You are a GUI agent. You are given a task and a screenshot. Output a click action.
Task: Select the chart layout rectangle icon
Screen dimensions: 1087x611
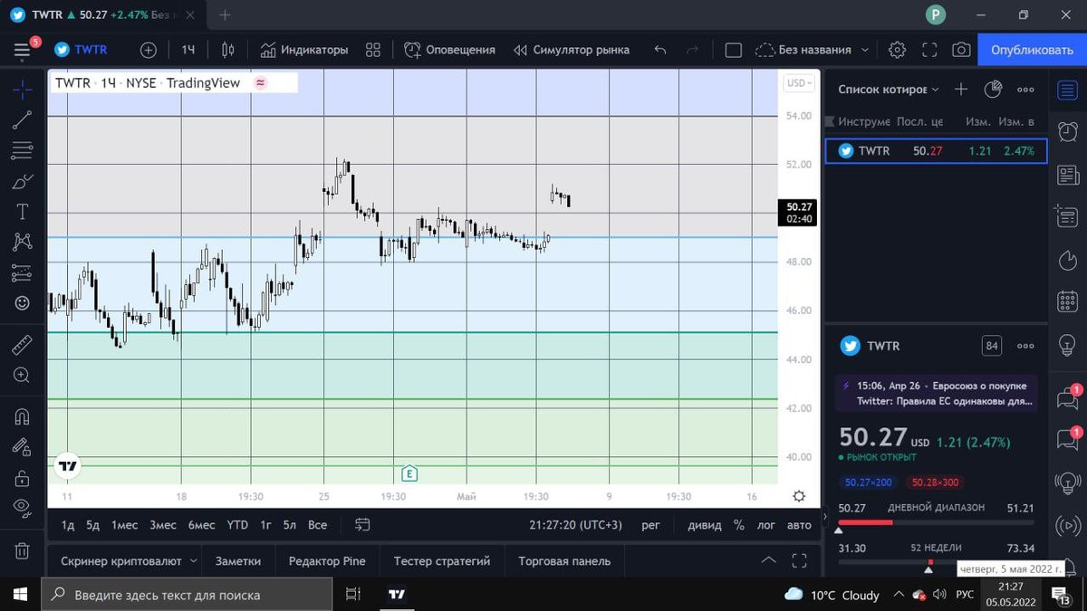[734, 50]
